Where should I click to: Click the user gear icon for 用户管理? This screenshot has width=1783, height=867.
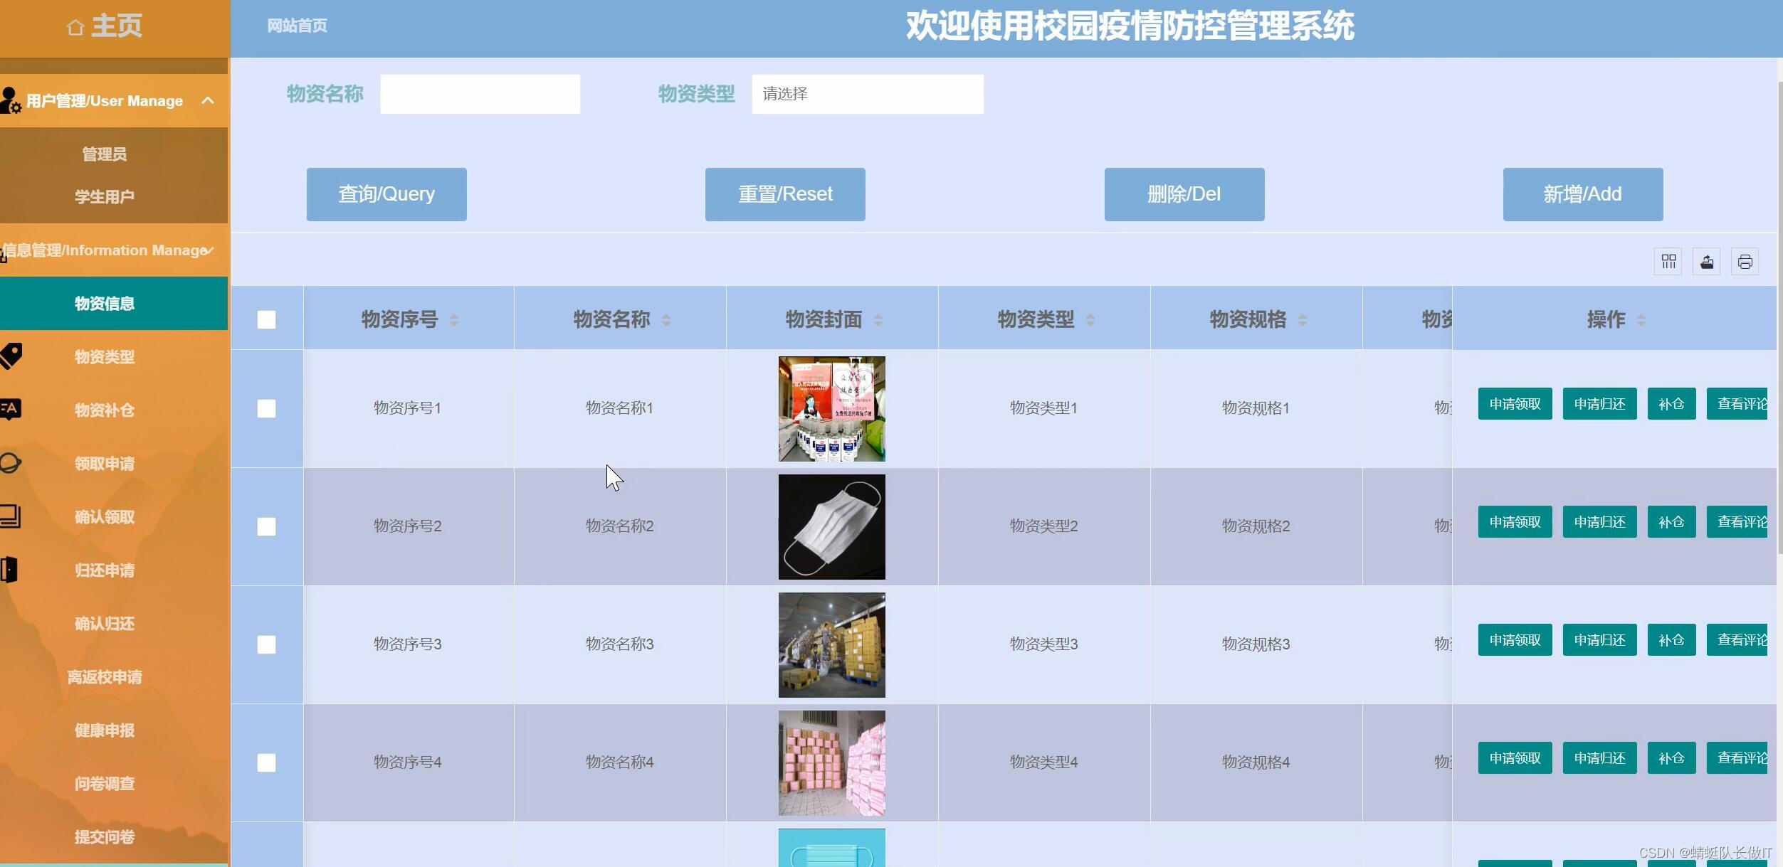[10, 100]
